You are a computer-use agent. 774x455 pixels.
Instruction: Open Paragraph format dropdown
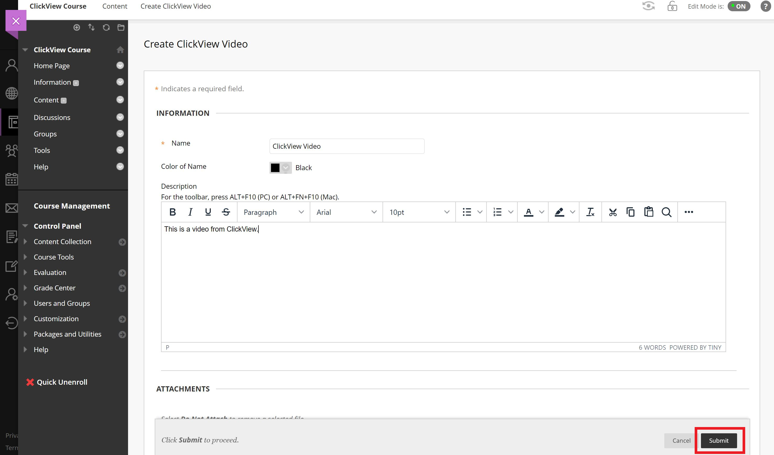point(273,212)
